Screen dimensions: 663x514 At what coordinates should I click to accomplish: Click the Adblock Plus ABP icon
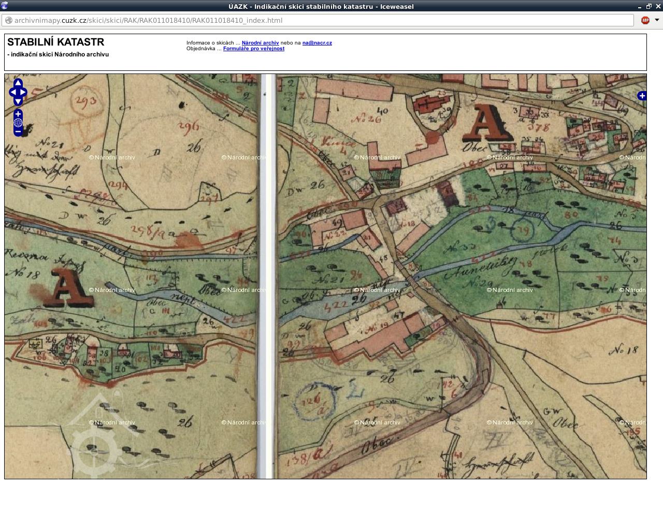pyautogui.click(x=645, y=20)
